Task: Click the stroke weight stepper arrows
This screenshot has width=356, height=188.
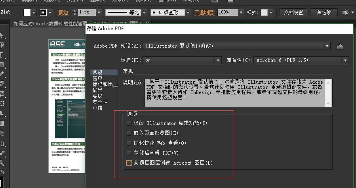Action: pyautogui.click(x=75, y=13)
